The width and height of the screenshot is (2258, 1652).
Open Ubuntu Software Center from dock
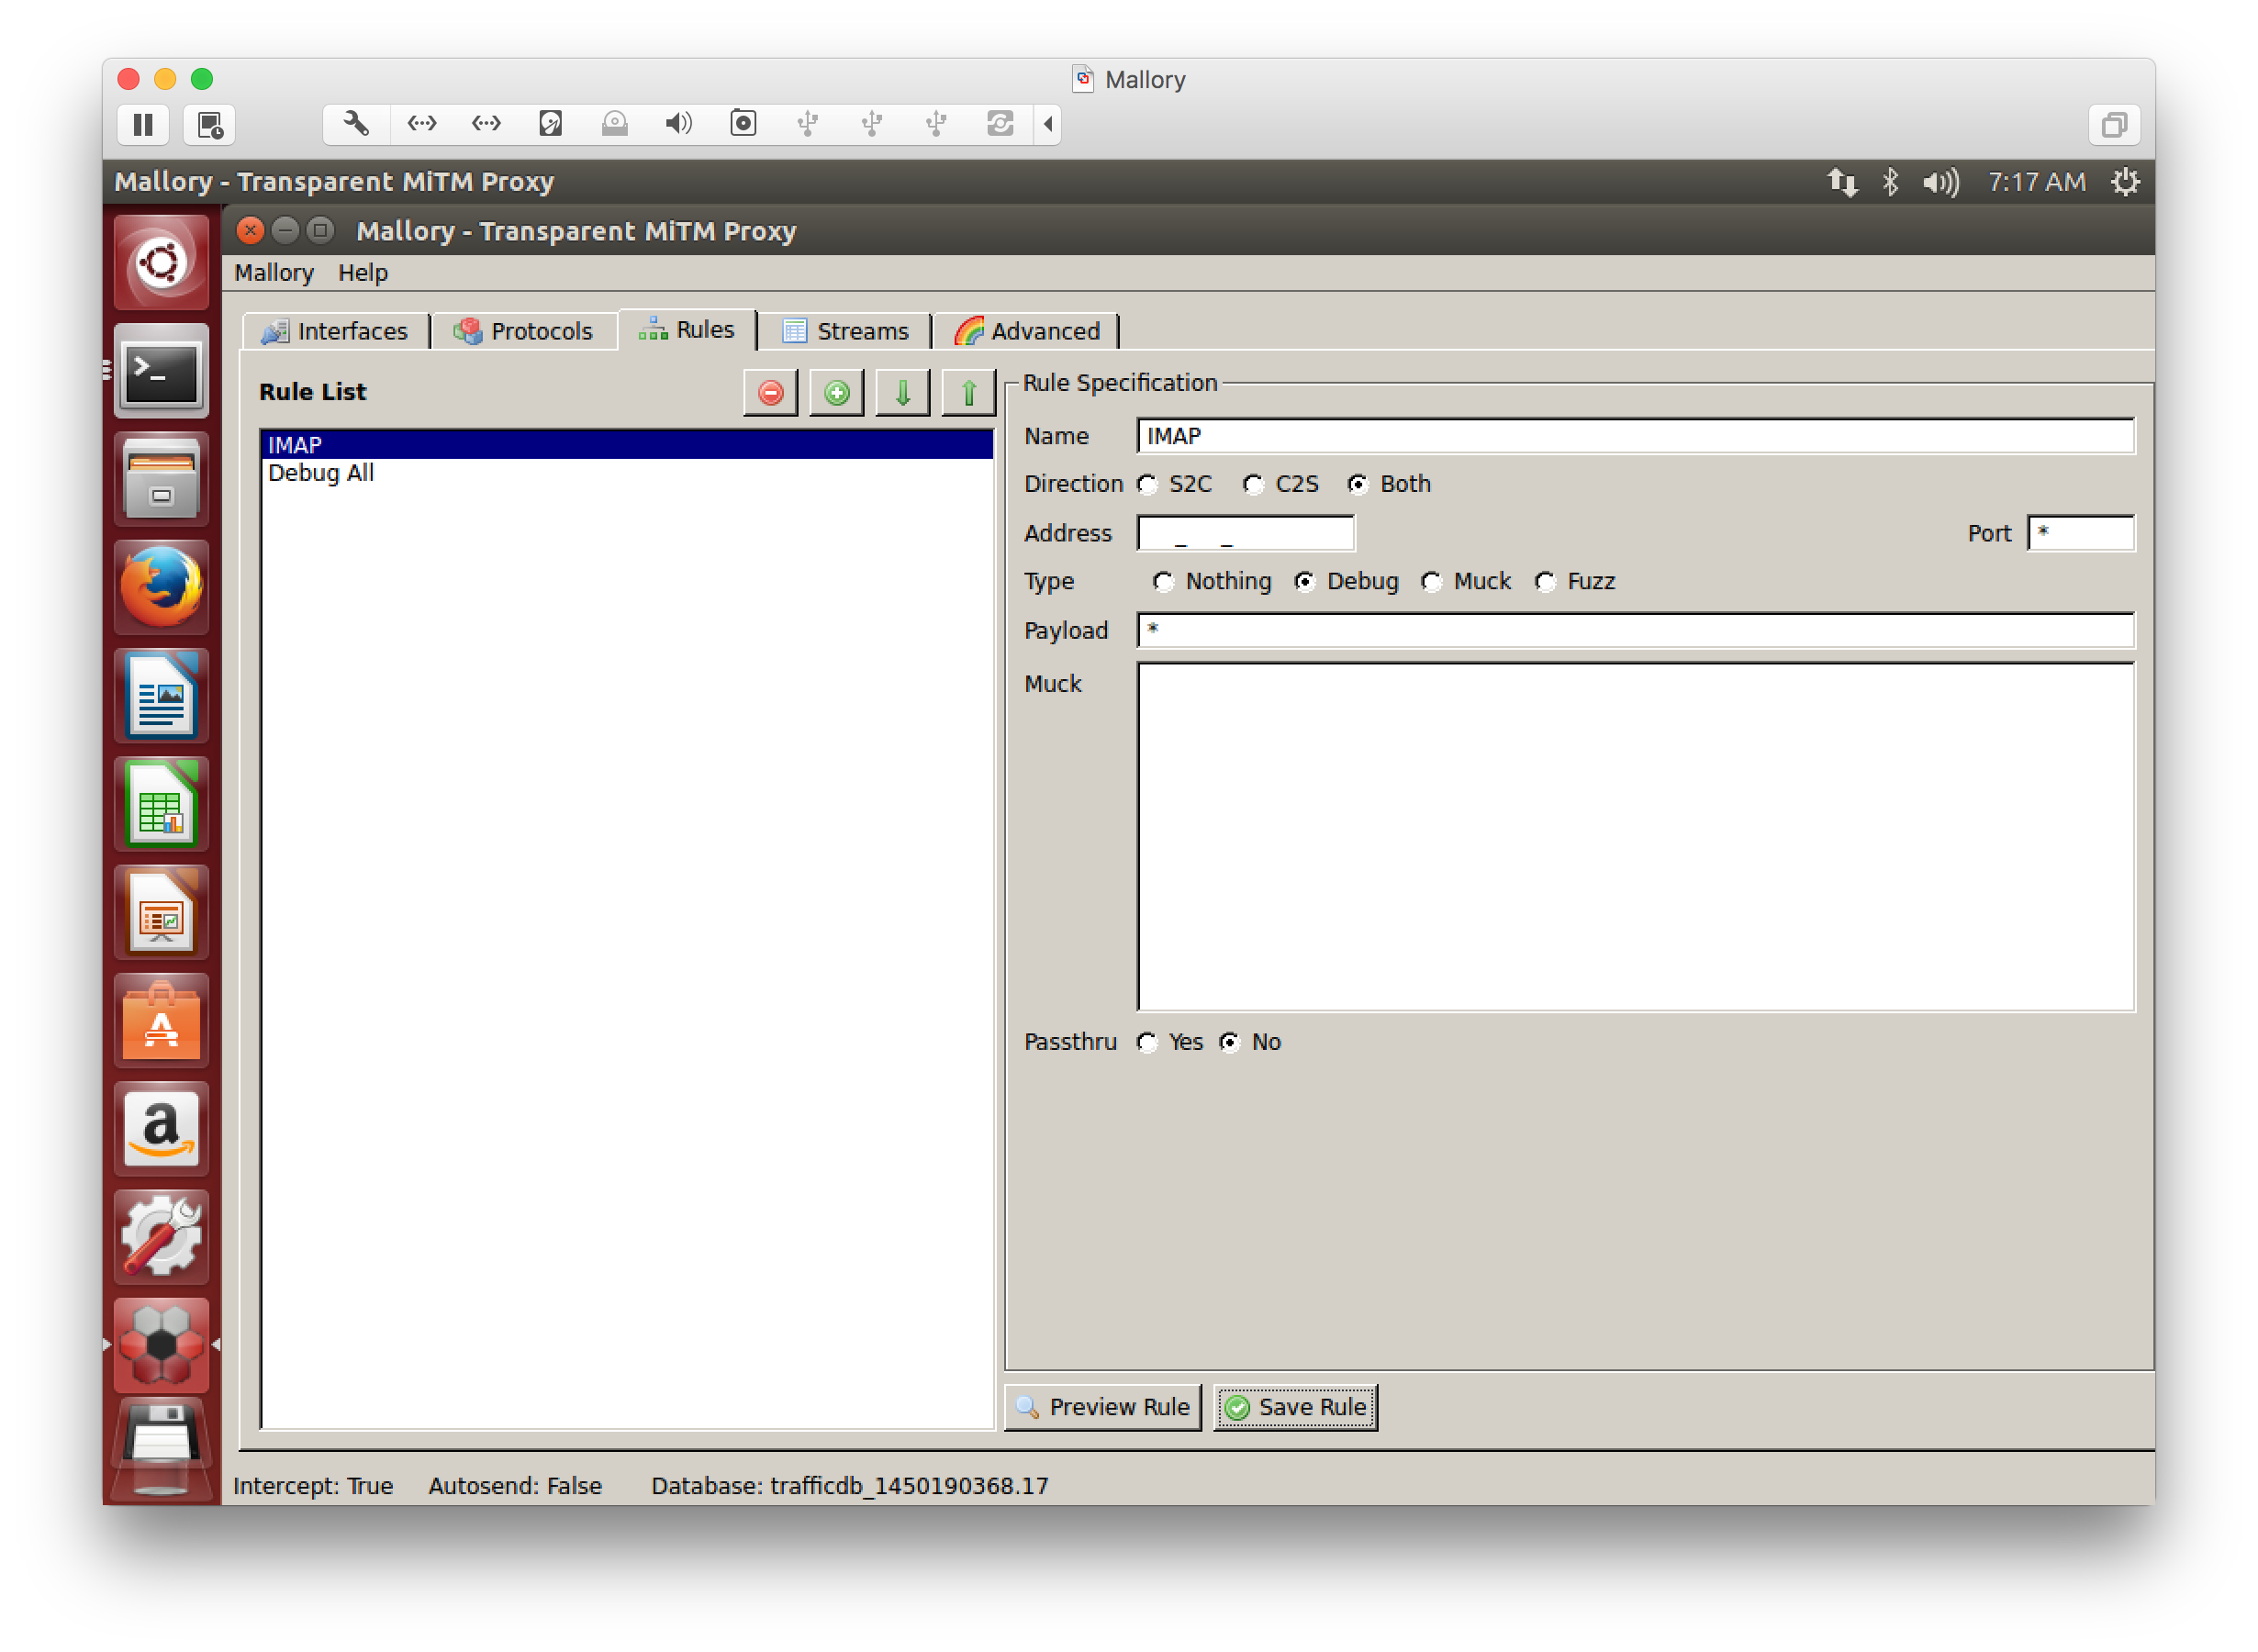161,1020
